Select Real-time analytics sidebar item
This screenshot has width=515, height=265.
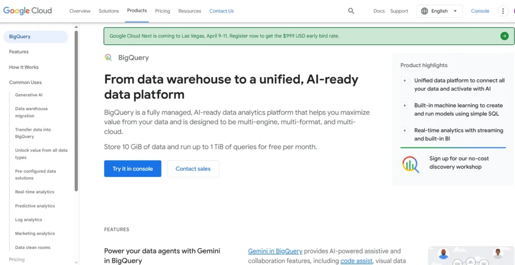click(35, 192)
